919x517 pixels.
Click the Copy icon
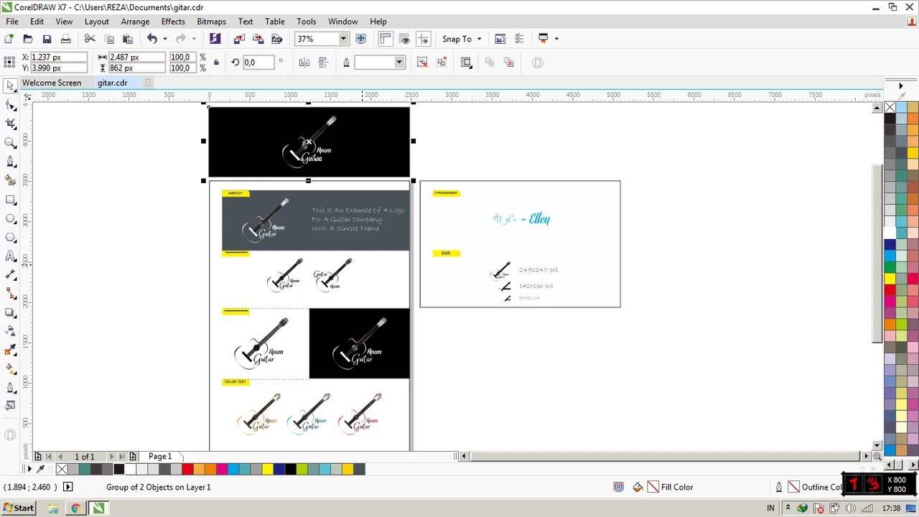(x=109, y=39)
